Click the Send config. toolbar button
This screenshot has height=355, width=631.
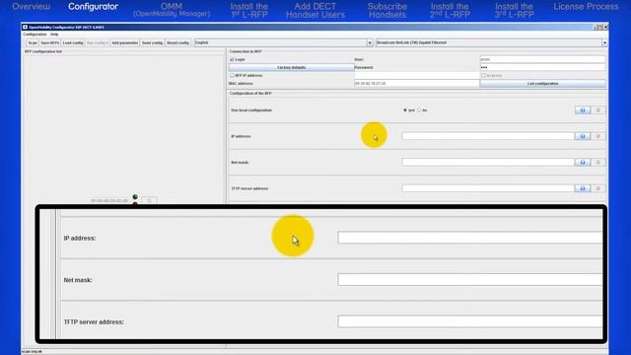click(152, 42)
